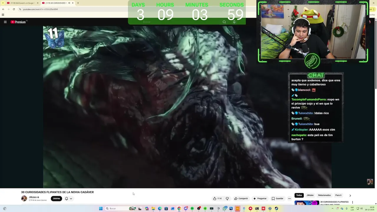Open Microsoft Edge from taskbar
This screenshot has width=377, height=212.
click(160, 208)
